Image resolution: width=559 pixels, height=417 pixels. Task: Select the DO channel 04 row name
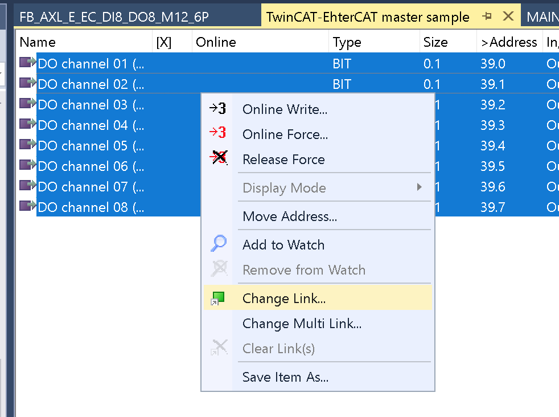91,125
